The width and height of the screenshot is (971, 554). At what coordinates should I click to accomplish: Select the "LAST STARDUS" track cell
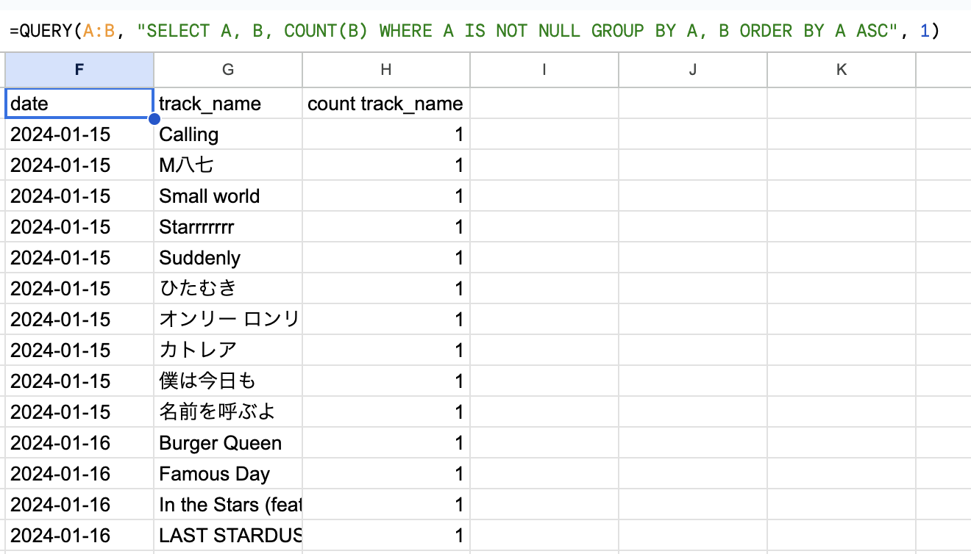pos(228,536)
